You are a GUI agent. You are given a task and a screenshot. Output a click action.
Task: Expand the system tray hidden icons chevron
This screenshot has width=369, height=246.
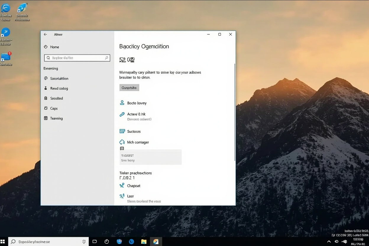(x=329, y=242)
